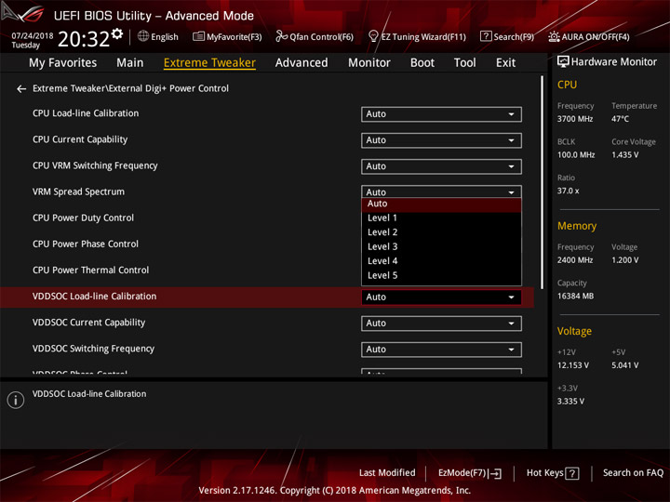Open MyFavorite(F3) button
Viewport: 670px width, 502px height.
pyautogui.click(x=227, y=36)
